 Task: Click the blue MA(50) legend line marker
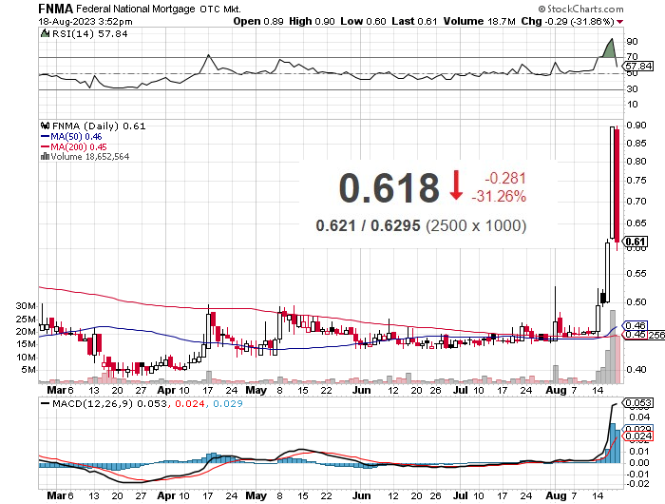coord(45,137)
